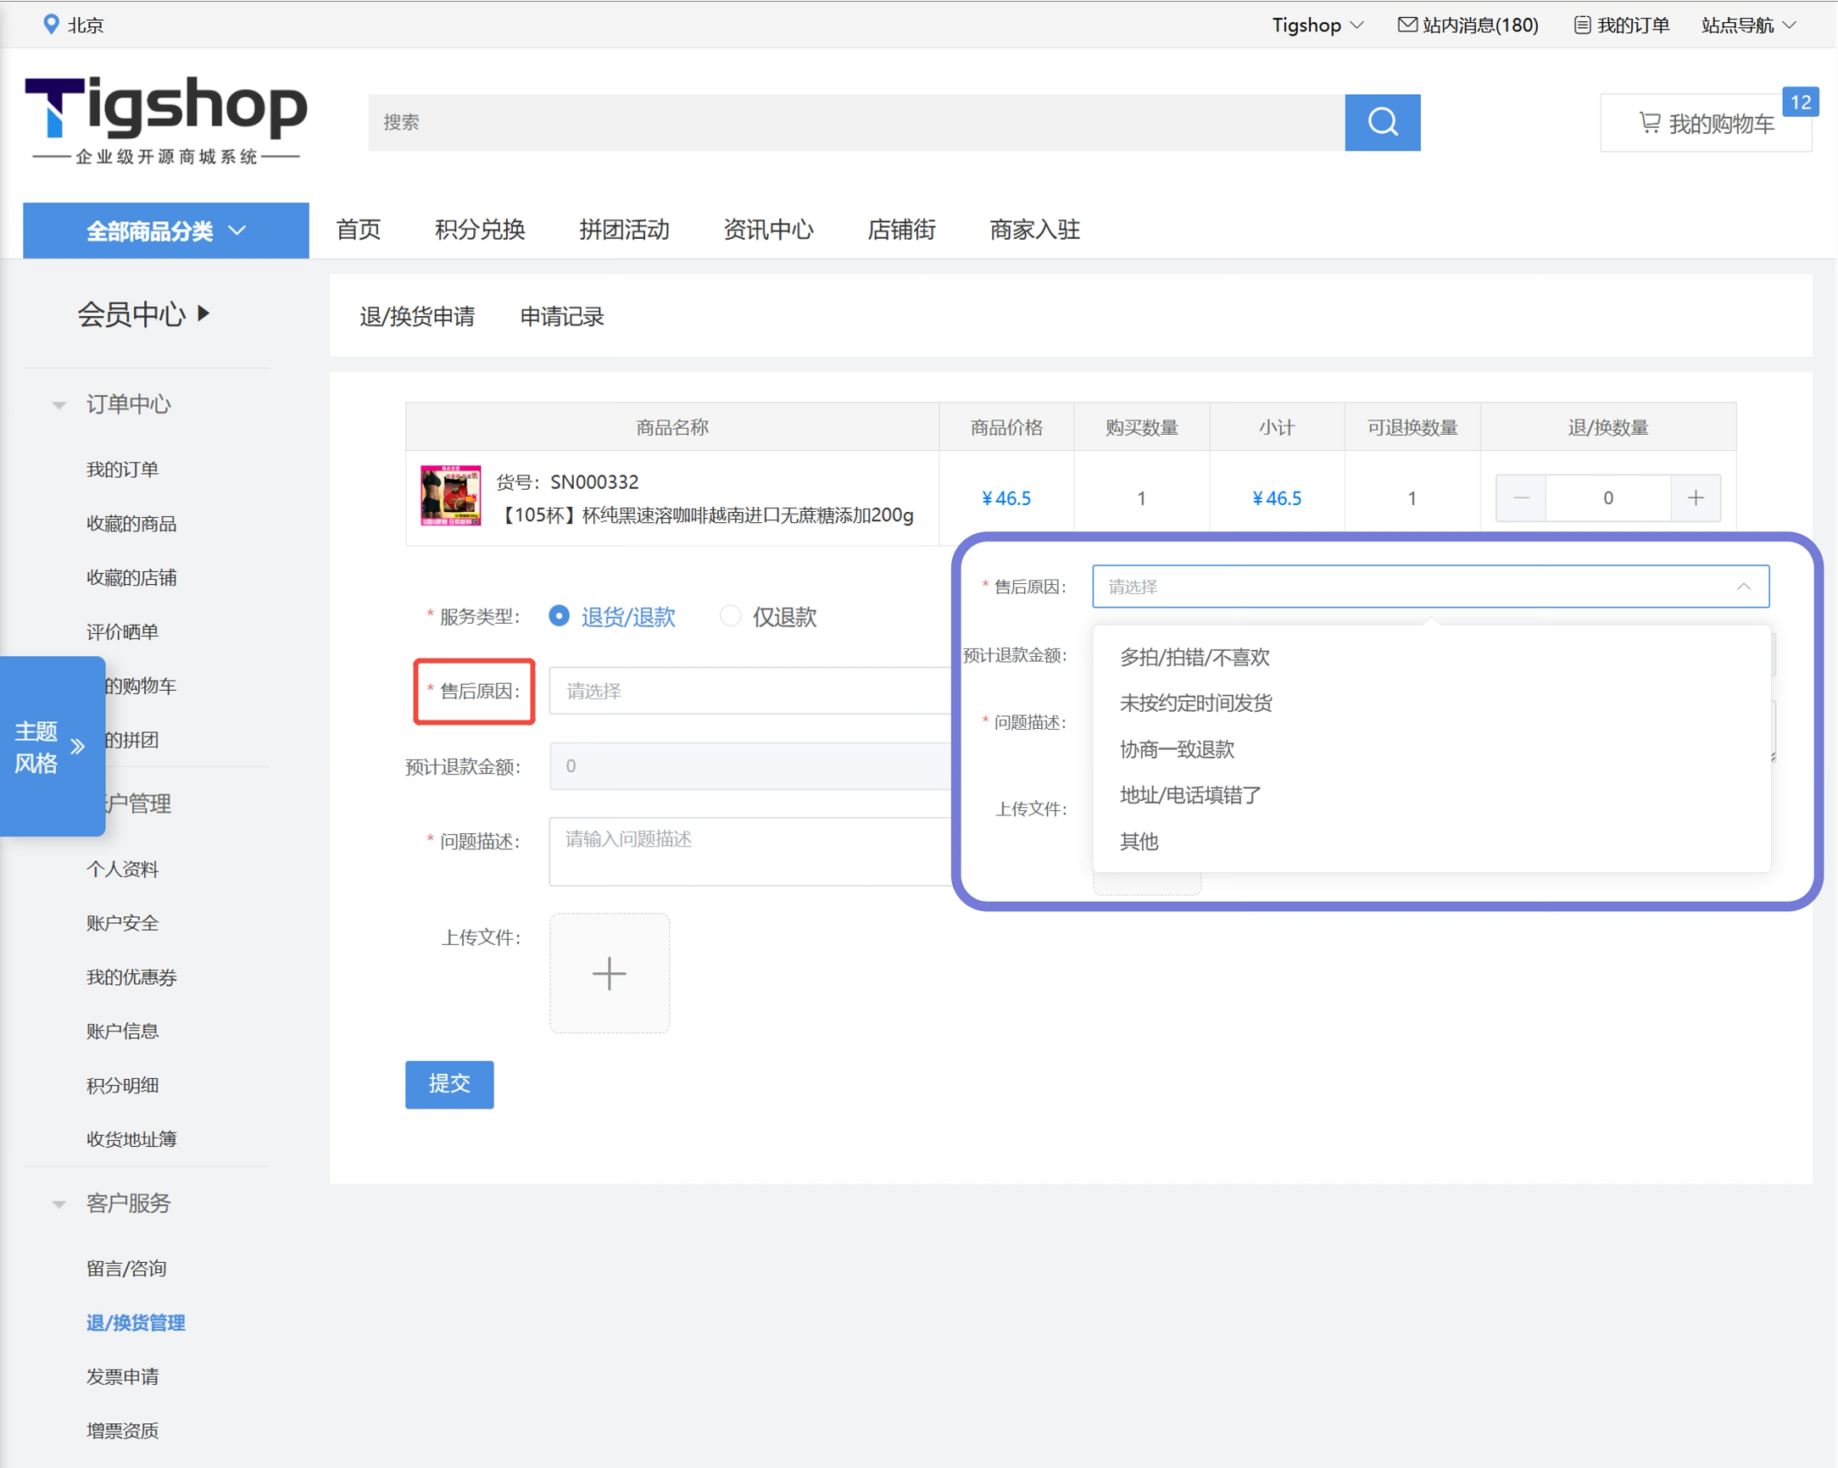This screenshot has width=1838, height=1468.
Task: Click the Beijing location pin icon
Action: 51,24
